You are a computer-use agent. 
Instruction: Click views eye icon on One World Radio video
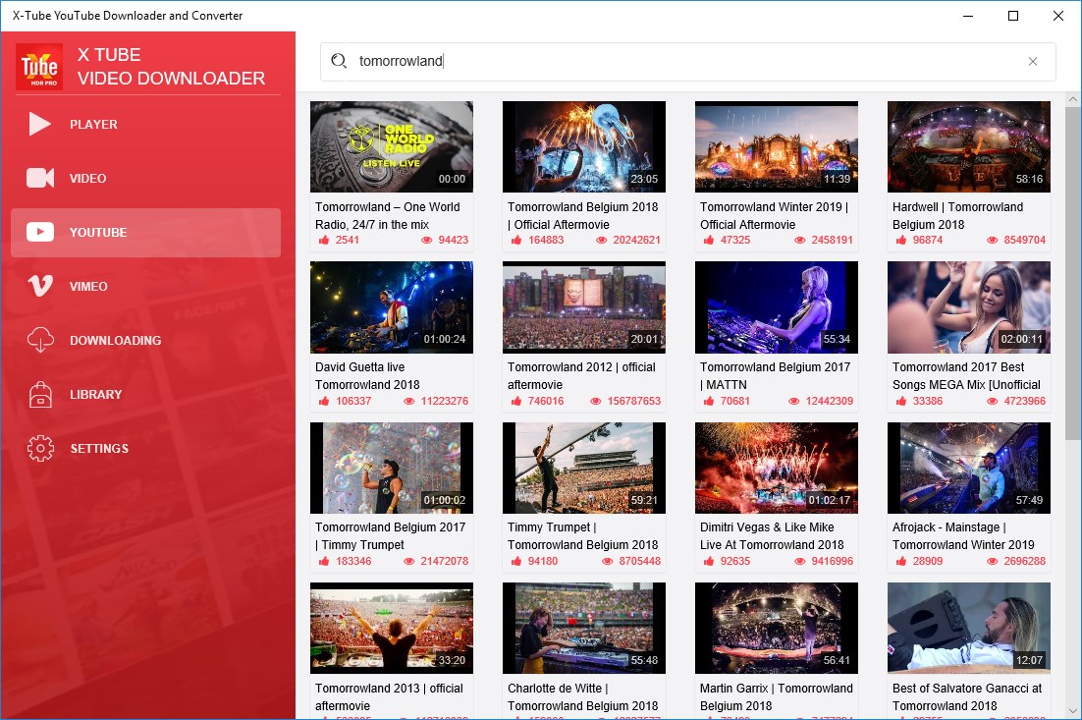[x=426, y=241]
